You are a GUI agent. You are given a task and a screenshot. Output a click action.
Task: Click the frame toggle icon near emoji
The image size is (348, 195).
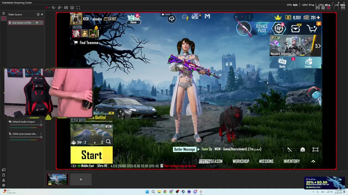click(x=315, y=149)
